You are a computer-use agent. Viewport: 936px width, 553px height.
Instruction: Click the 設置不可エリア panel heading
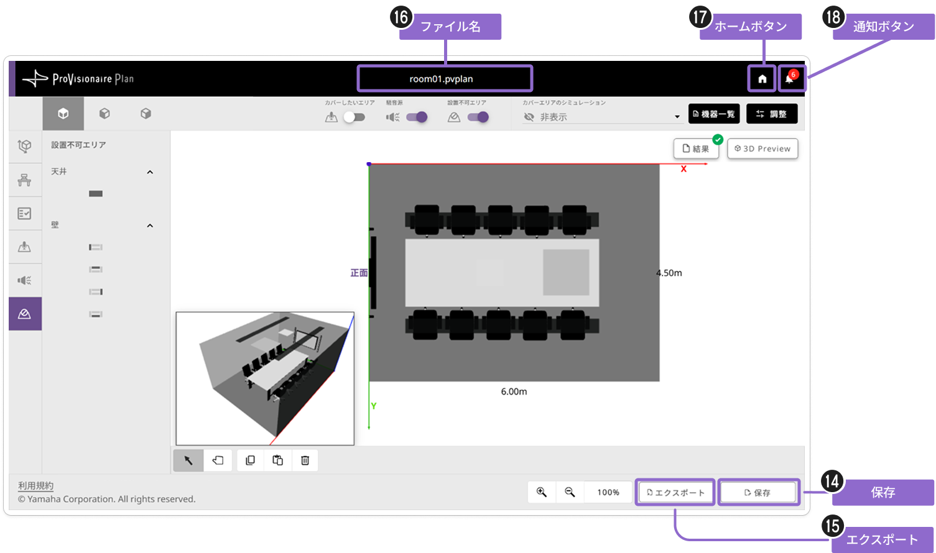pyautogui.click(x=78, y=145)
